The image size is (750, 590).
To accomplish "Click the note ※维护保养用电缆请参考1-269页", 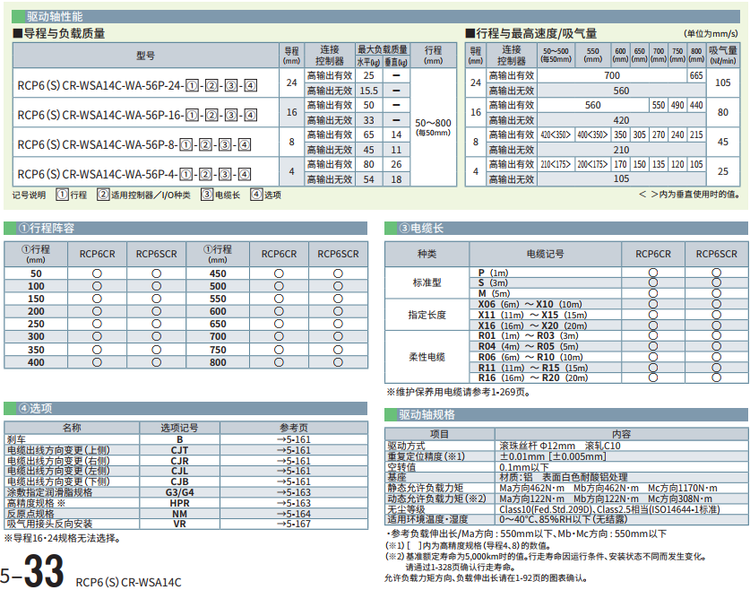I will tap(459, 392).
